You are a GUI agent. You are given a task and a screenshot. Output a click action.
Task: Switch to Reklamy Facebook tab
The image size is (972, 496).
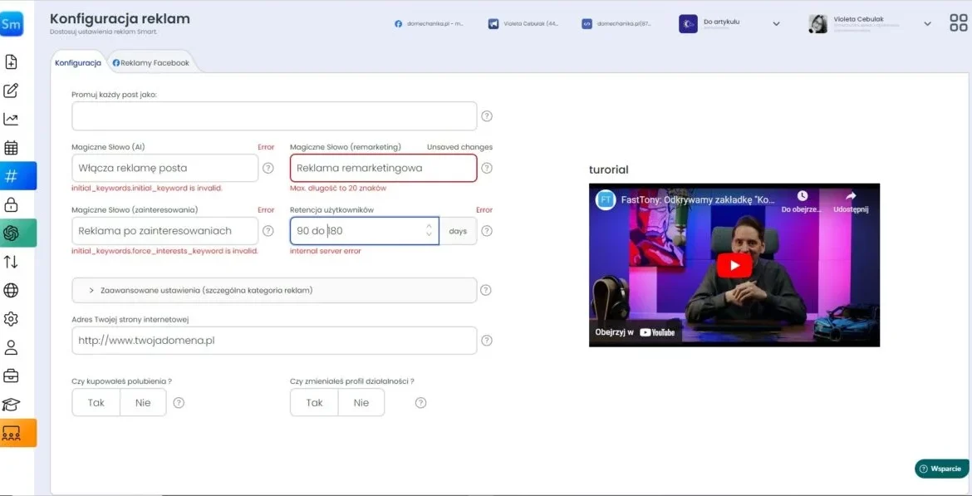pyautogui.click(x=150, y=63)
